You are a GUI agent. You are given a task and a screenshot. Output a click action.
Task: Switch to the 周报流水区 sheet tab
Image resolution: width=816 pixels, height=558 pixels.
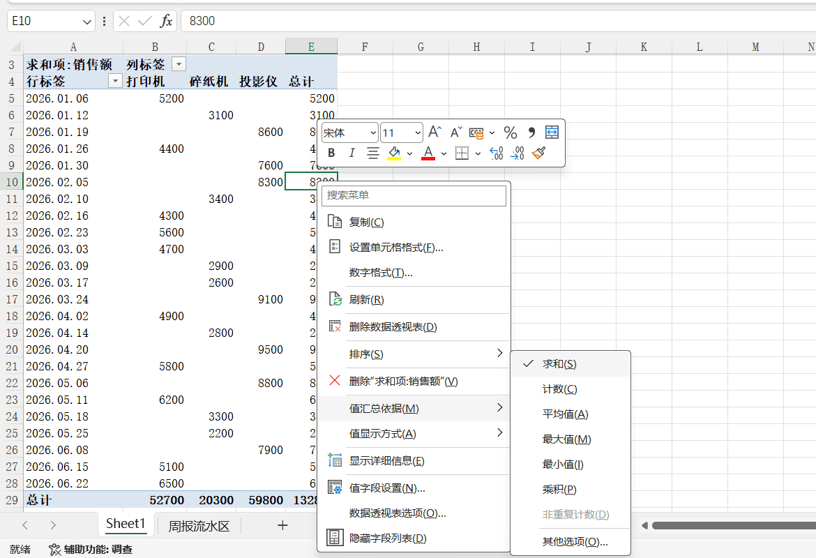199,526
